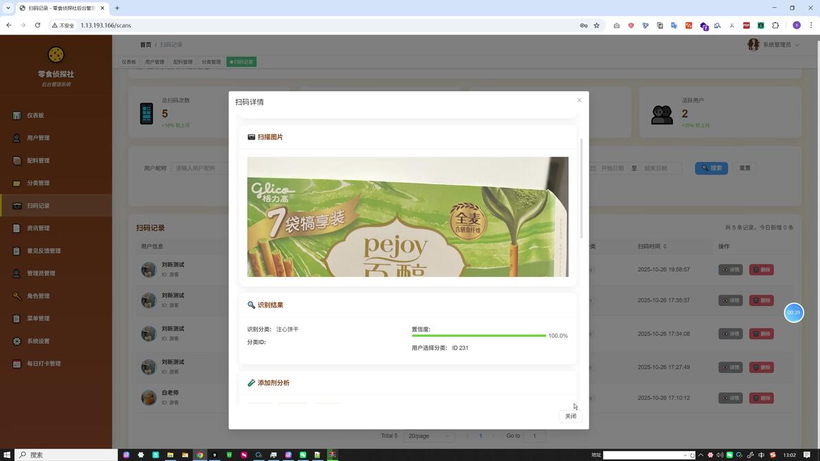Open 管理员管理 in the sidebar

(x=56, y=273)
